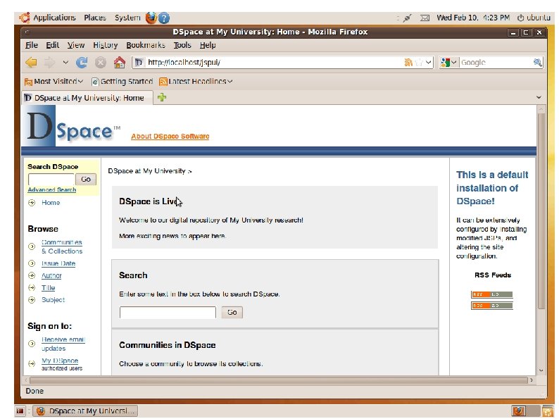Click the mail envelope icon in system tray
The width and height of the screenshot is (559, 419).
(x=425, y=18)
